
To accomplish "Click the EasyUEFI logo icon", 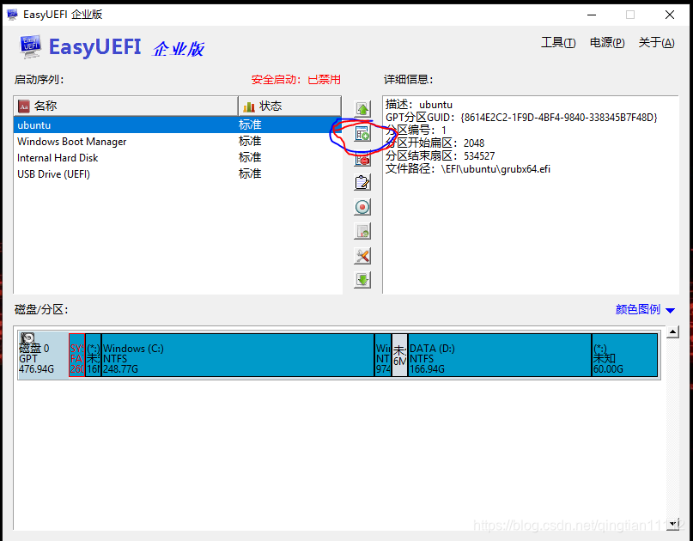I will coord(31,47).
